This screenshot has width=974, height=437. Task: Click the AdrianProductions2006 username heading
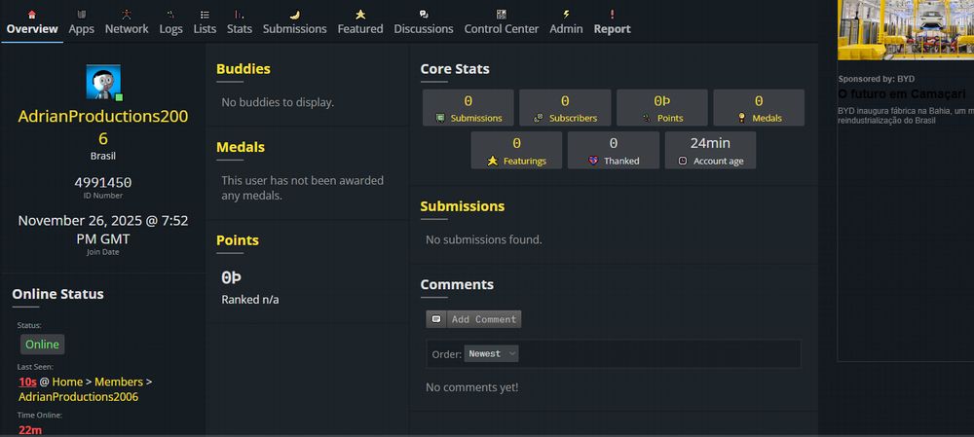103,127
